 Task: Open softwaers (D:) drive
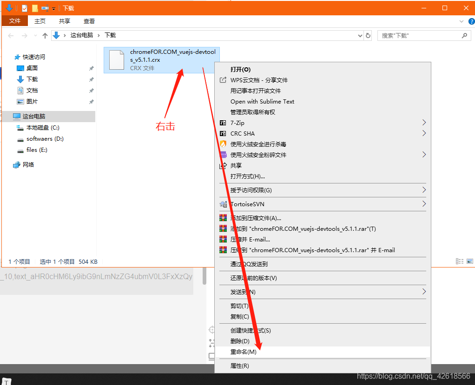(x=45, y=139)
